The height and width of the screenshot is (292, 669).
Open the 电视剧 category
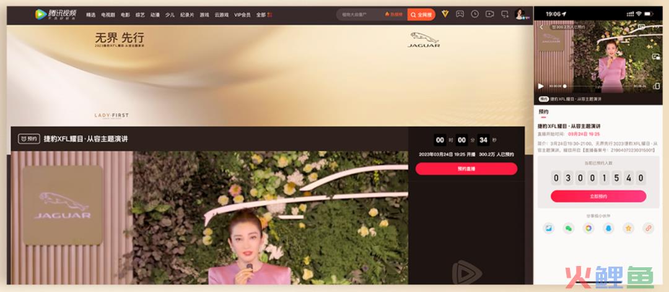coord(108,14)
